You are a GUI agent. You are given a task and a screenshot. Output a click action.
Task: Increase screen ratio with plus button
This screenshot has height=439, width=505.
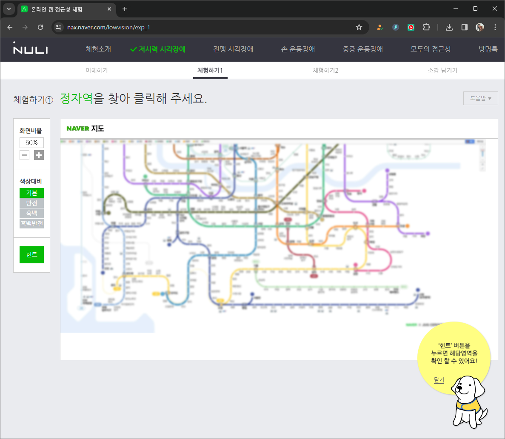tap(39, 155)
